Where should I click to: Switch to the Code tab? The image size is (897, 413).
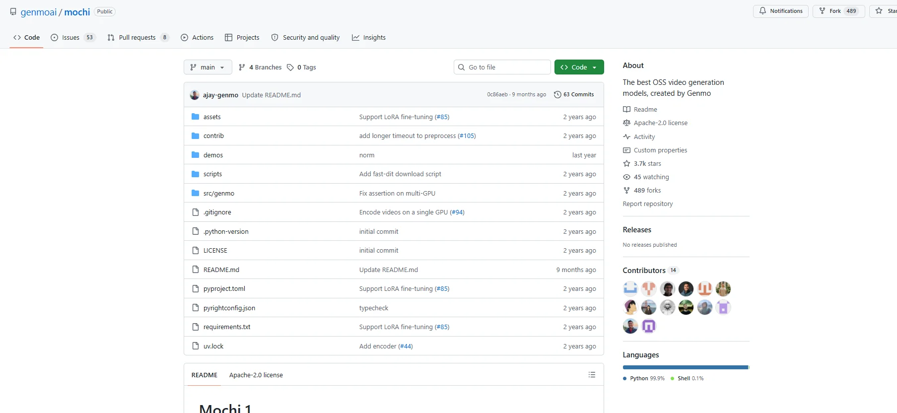[x=27, y=37]
